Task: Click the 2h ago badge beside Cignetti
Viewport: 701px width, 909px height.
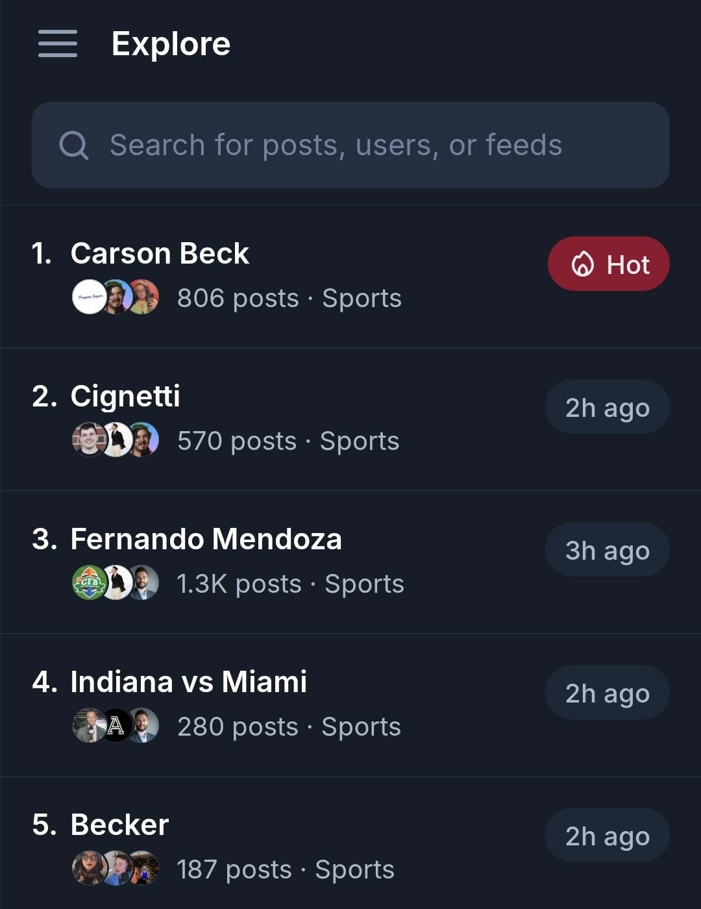Action: pos(607,408)
